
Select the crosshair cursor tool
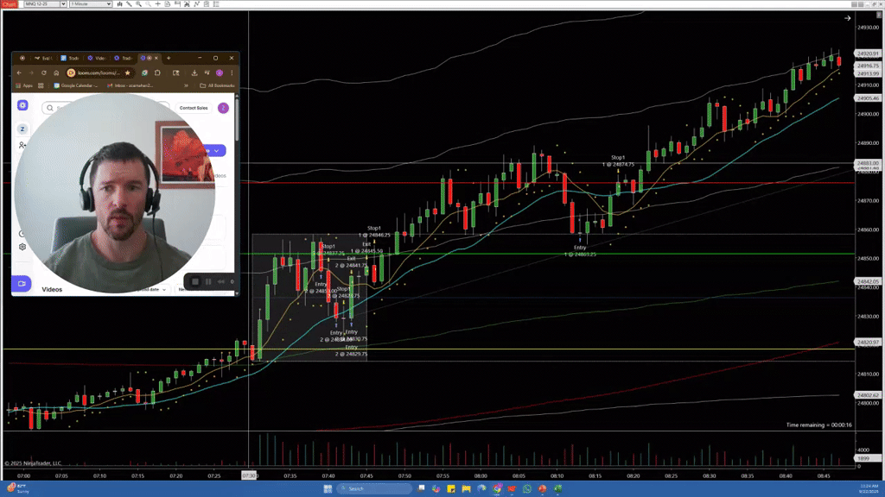[x=158, y=4]
